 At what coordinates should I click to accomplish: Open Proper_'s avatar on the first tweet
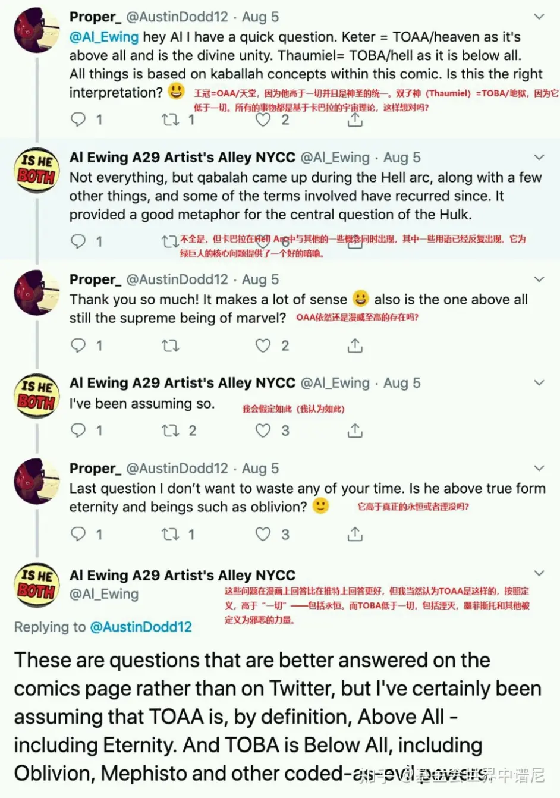pos(37,31)
